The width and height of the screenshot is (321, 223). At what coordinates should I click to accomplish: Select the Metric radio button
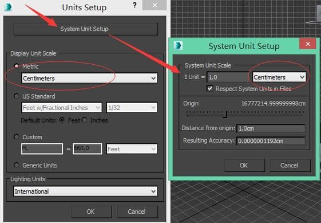(16, 66)
